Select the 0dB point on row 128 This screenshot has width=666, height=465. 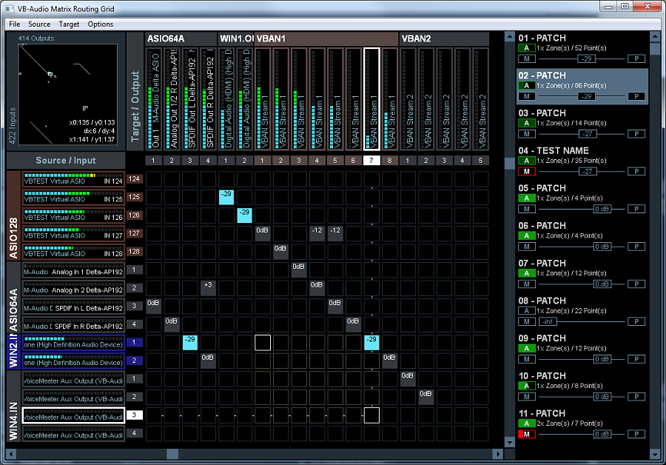[x=280, y=252]
